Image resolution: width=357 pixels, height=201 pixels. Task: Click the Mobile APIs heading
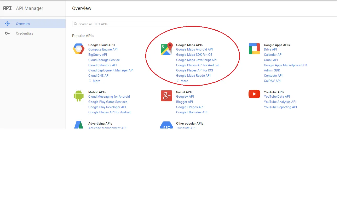click(x=97, y=92)
